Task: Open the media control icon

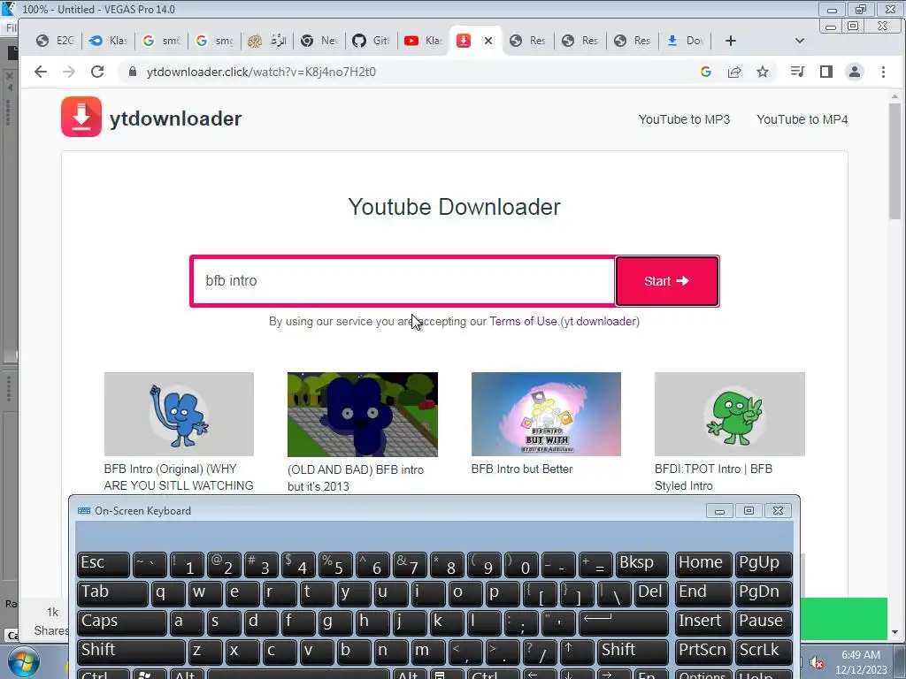Action: 797,72
